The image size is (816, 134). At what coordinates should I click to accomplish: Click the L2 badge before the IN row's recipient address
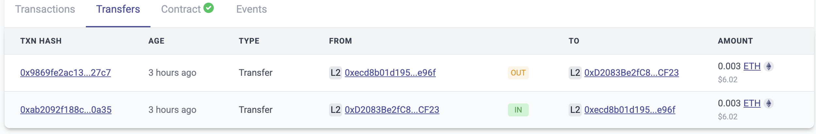pyautogui.click(x=575, y=110)
